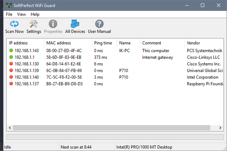
Task: Sort by IP address column header
Action: [25, 43]
